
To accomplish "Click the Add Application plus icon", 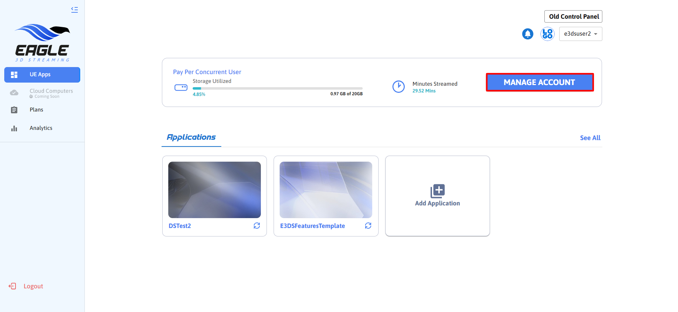I will pyautogui.click(x=437, y=191).
